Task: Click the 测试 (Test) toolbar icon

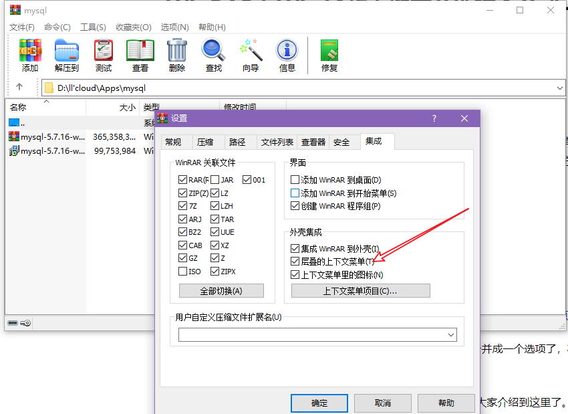Action: pyautogui.click(x=104, y=50)
